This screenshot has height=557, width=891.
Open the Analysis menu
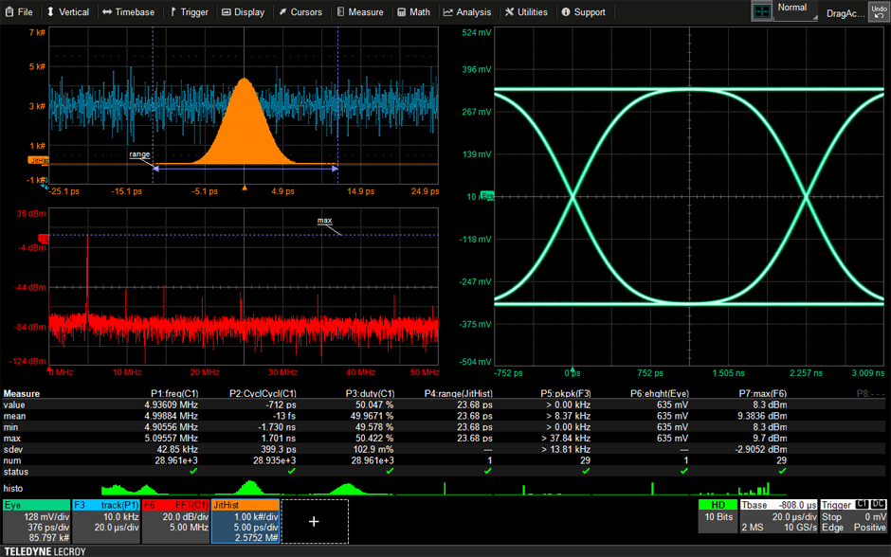click(x=467, y=12)
